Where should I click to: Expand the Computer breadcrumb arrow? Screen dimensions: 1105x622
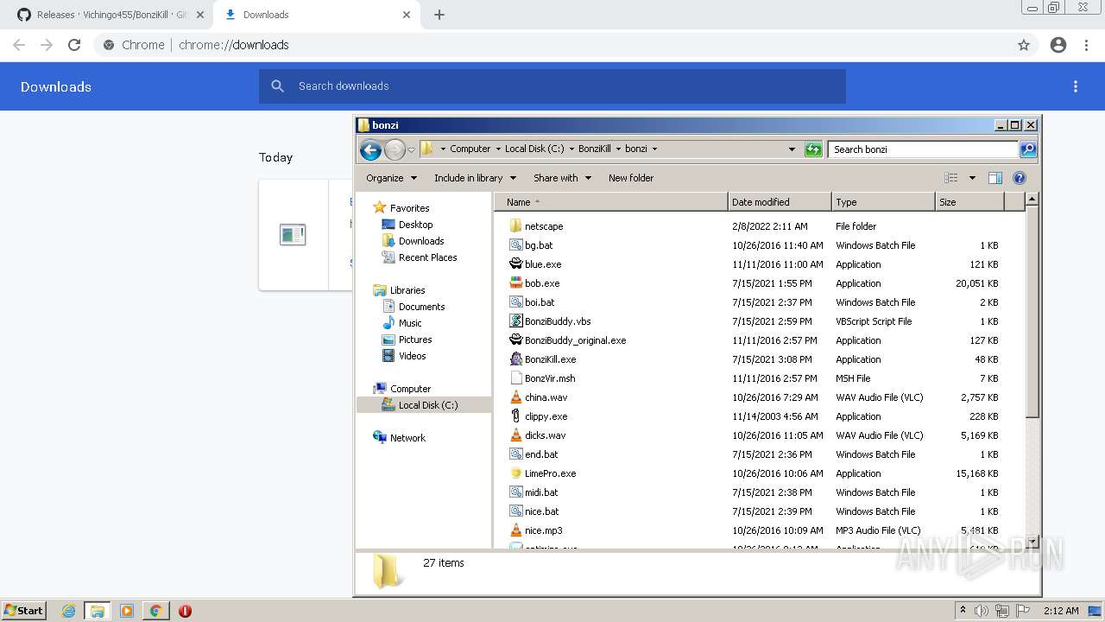click(x=497, y=149)
